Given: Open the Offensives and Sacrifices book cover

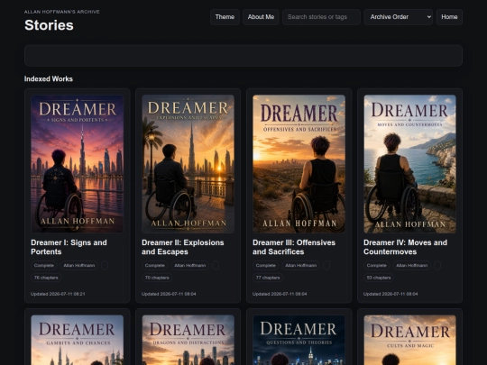Looking at the screenshot, I should [299, 163].
